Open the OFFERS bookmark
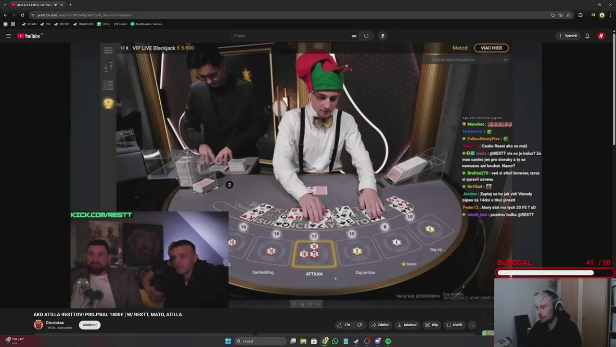The image size is (616, 347). point(62,24)
